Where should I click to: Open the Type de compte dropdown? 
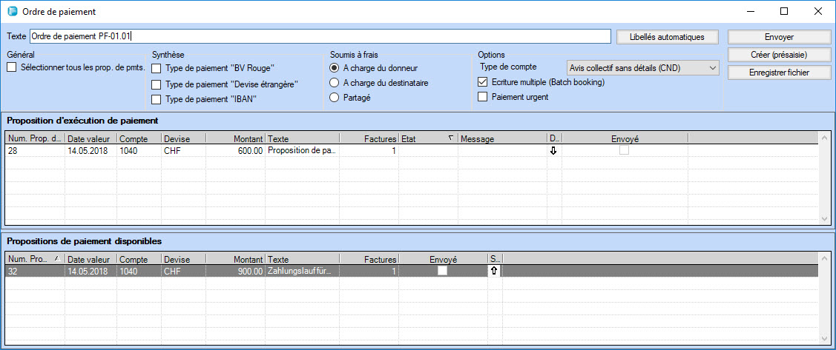click(x=642, y=68)
